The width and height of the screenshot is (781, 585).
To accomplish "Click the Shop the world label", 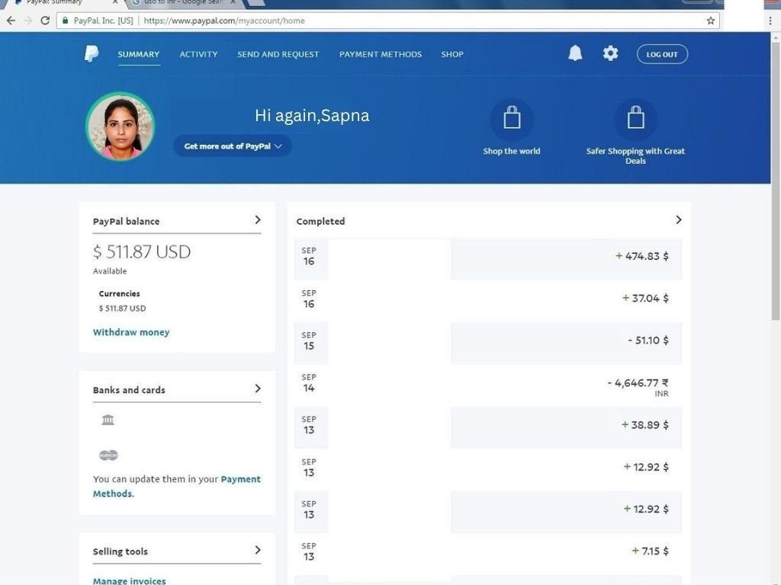I will pyautogui.click(x=512, y=151).
